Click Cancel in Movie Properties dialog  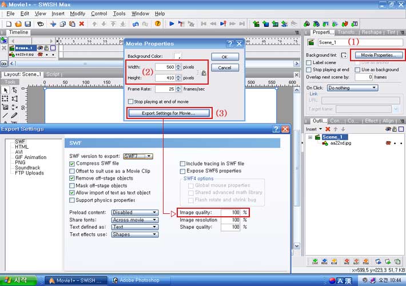tap(225, 67)
